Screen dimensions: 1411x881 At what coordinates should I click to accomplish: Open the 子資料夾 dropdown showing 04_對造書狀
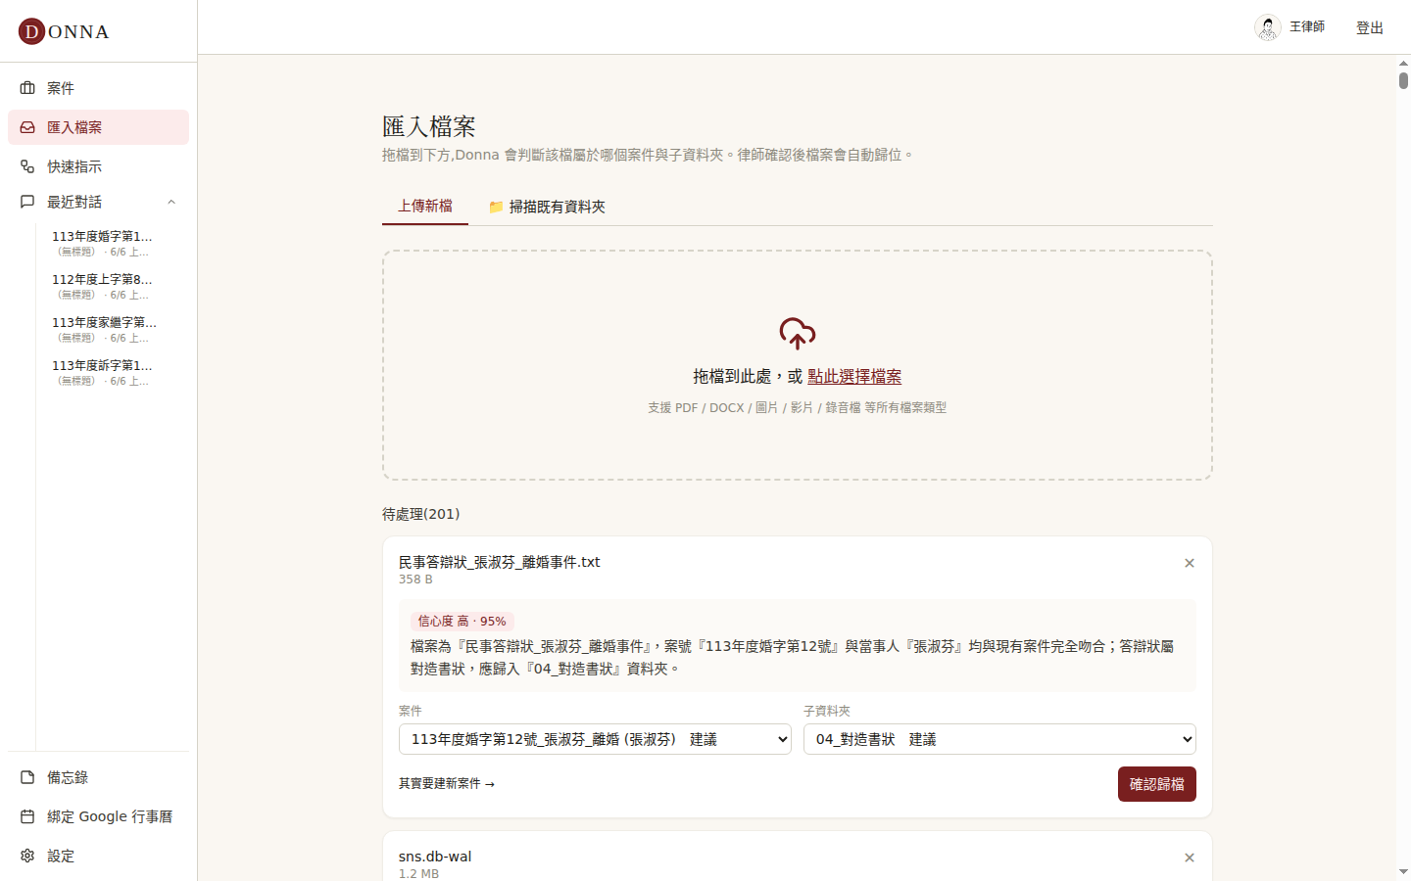999,739
